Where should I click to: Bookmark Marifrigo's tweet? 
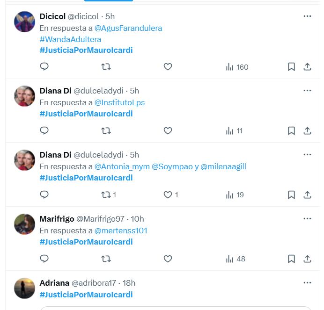tap(291, 259)
